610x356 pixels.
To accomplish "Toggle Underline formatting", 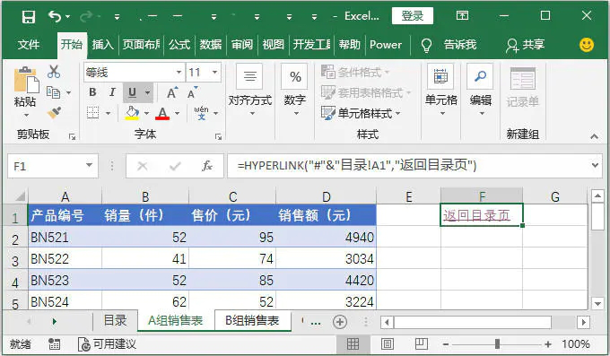I will click(x=132, y=92).
